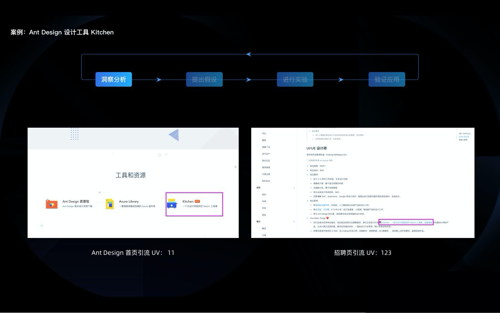Open 足不出户 in the sidebar menu
This screenshot has width=500, height=313.
(x=266, y=154)
